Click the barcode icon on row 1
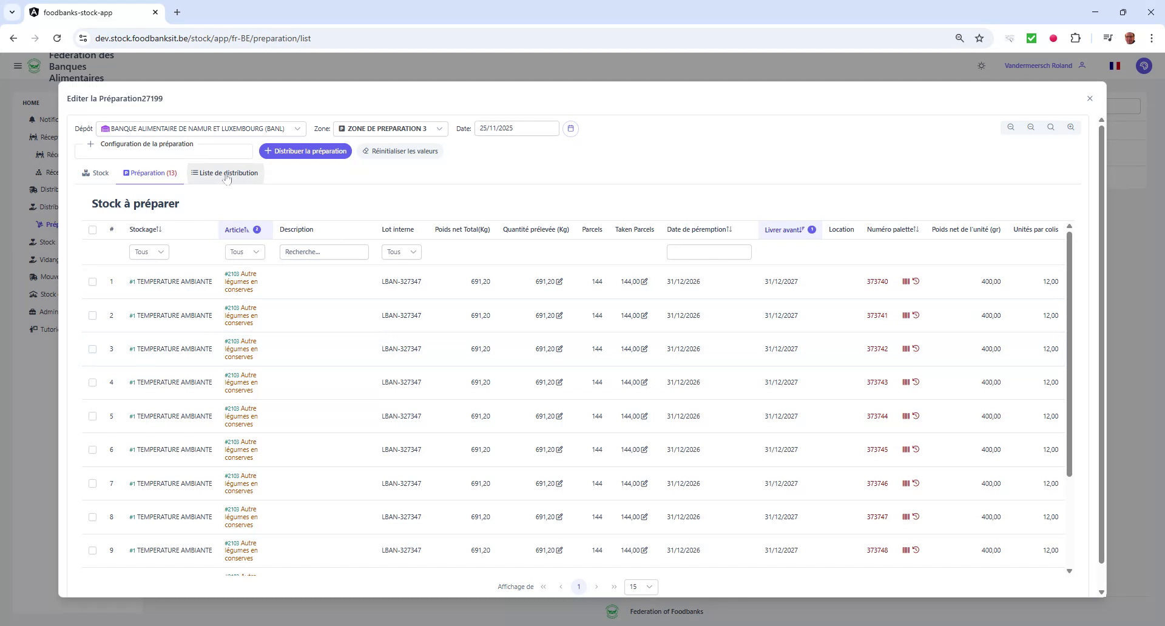The image size is (1165, 626). coord(905,281)
